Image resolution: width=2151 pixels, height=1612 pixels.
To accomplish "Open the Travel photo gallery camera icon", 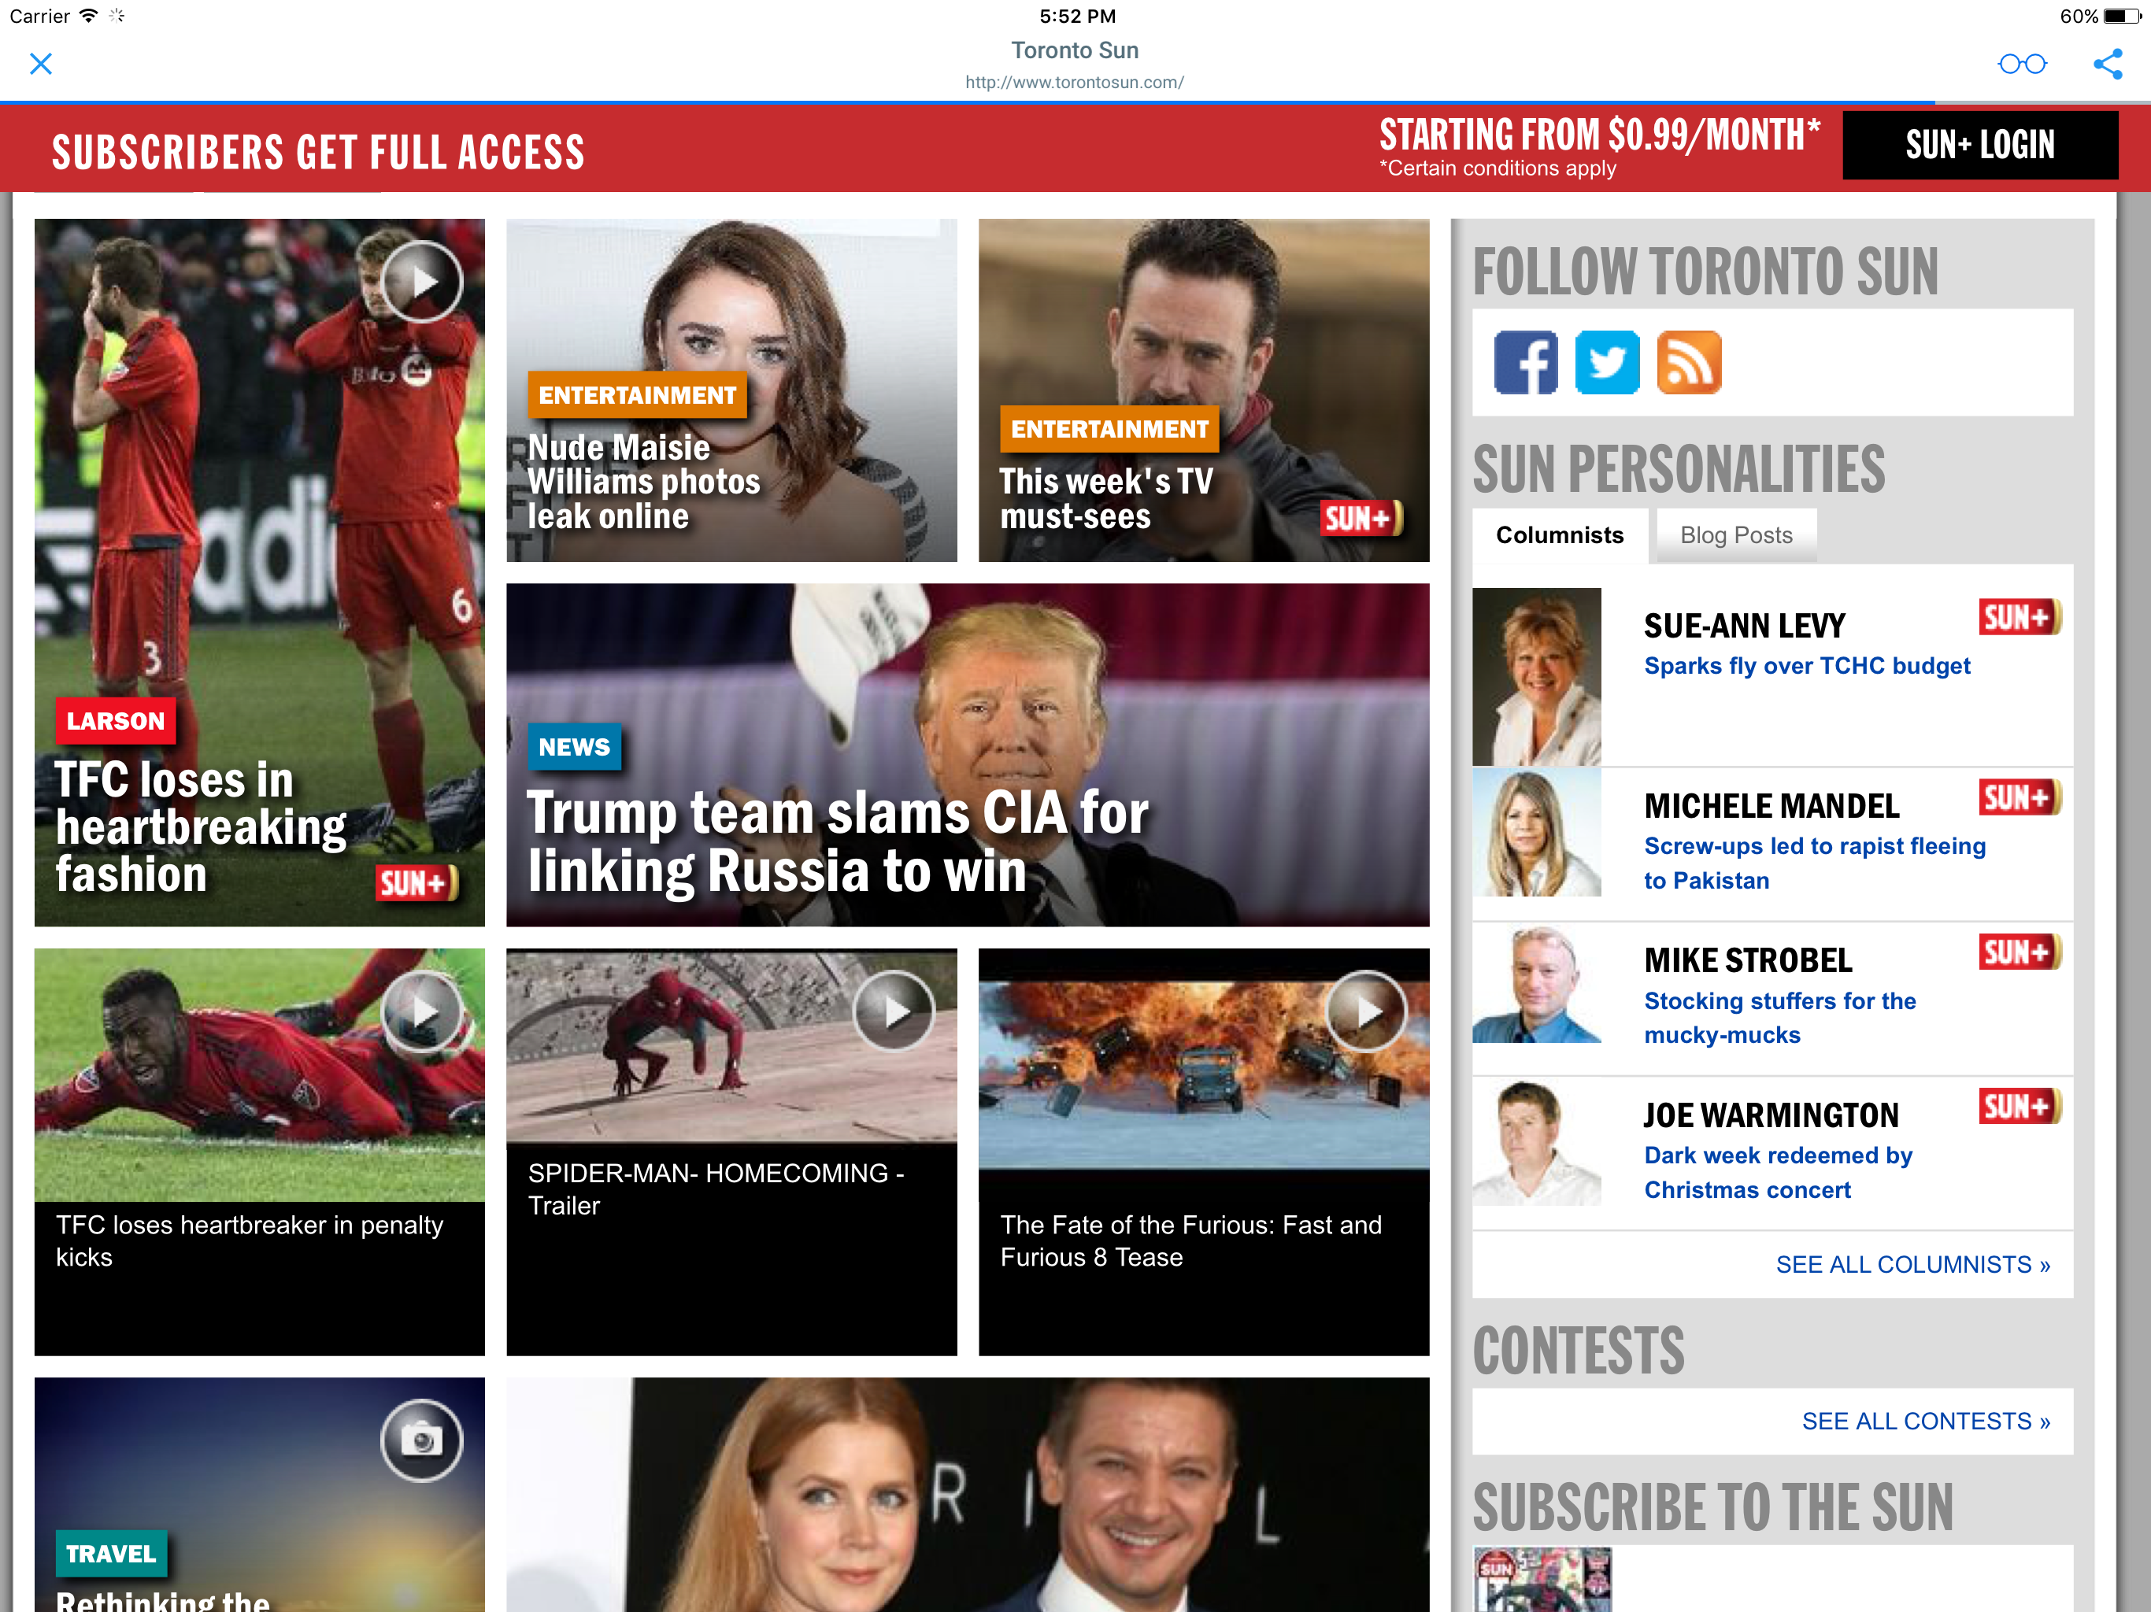I will tap(421, 1440).
